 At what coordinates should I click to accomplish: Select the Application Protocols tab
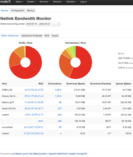coord(32,36)
